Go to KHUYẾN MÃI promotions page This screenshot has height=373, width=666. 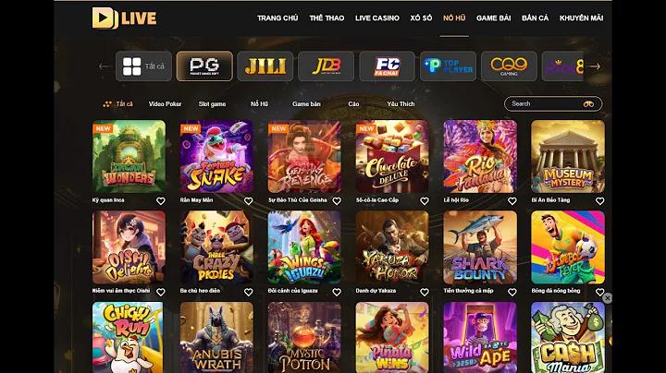581,18
